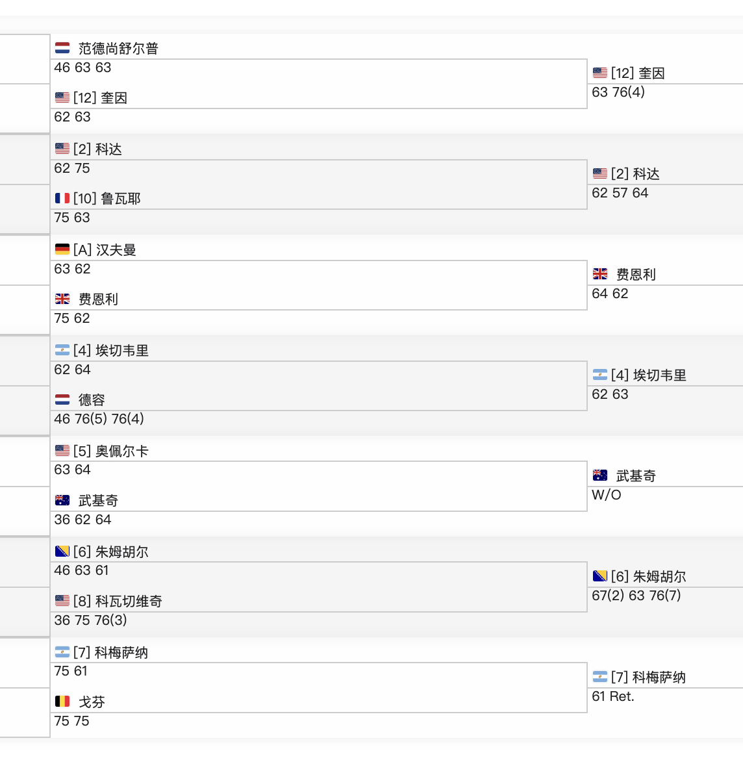Click W/O result under 武基奇
Viewport: 743px width, 773px height.
click(x=606, y=495)
